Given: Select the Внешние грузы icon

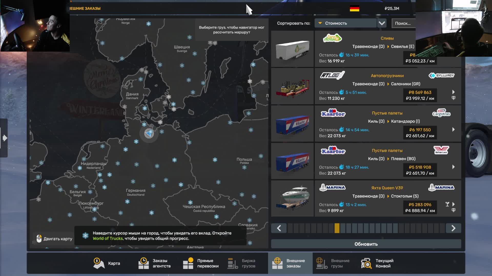Looking at the screenshot, I should pyautogui.click(x=322, y=263).
